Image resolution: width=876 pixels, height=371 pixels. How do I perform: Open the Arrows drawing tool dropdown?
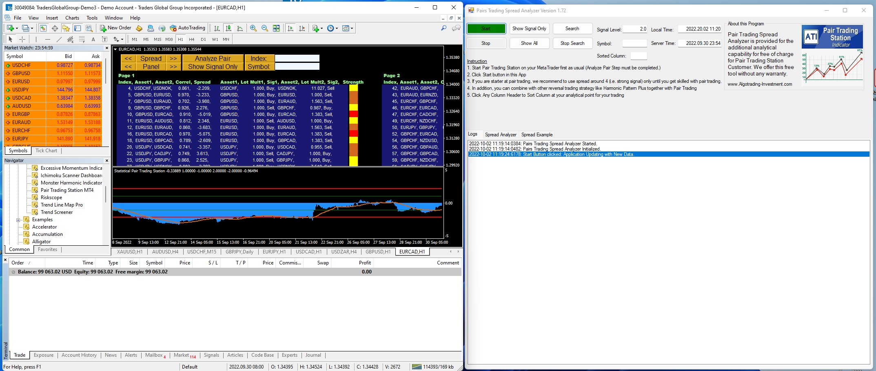122,40
